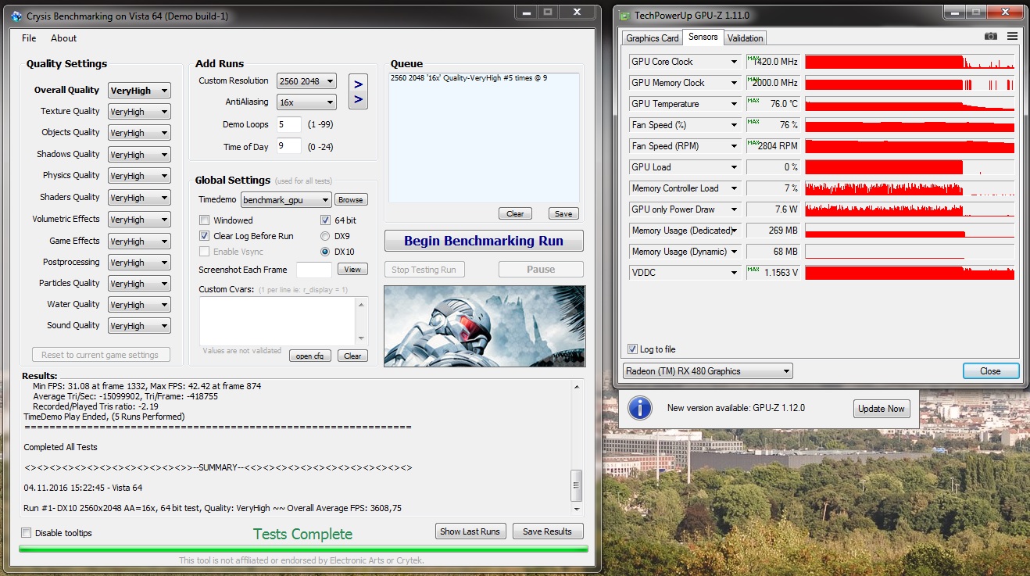Select the DX10 radio button
The height and width of the screenshot is (576, 1030).
(325, 252)
